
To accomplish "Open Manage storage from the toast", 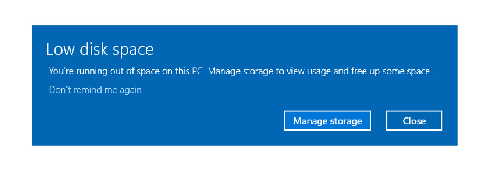I will coord(327,121).
